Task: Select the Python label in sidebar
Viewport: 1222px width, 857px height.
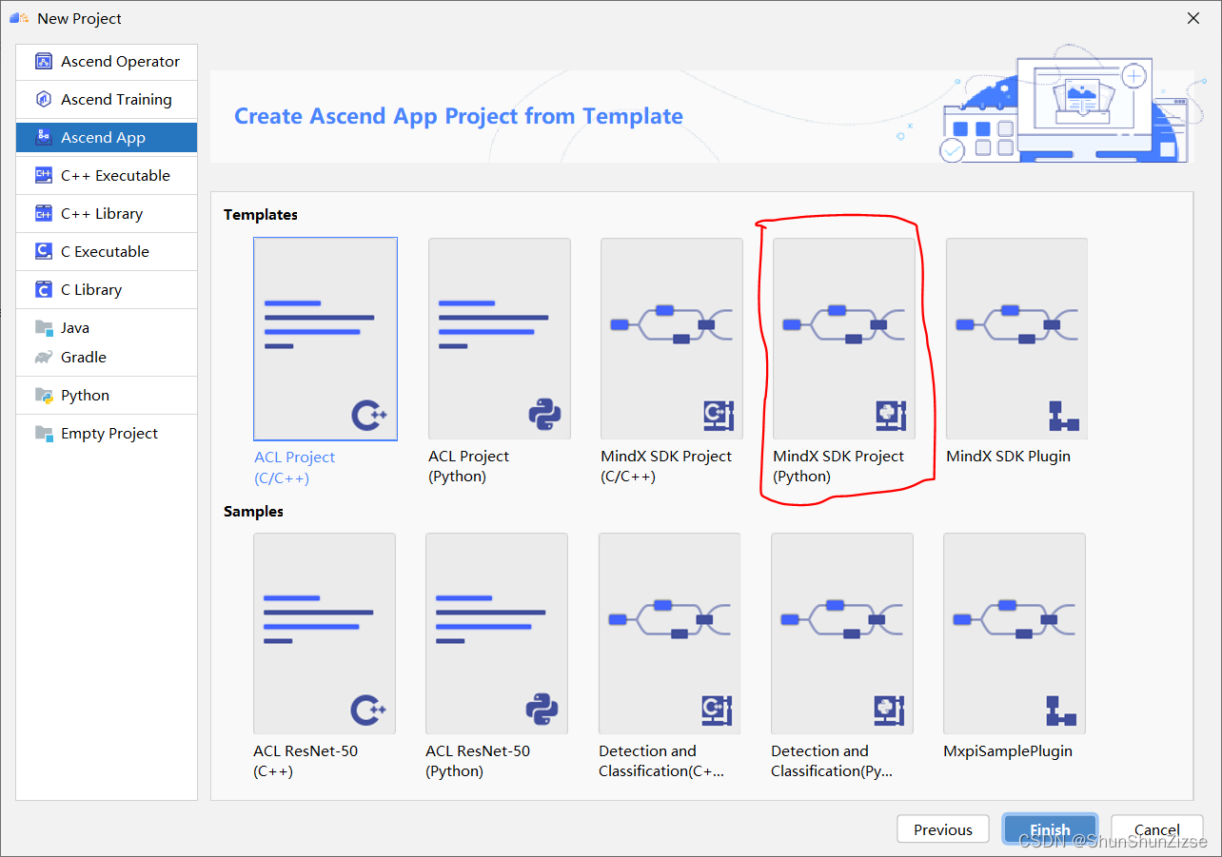Action: (85, 396)
